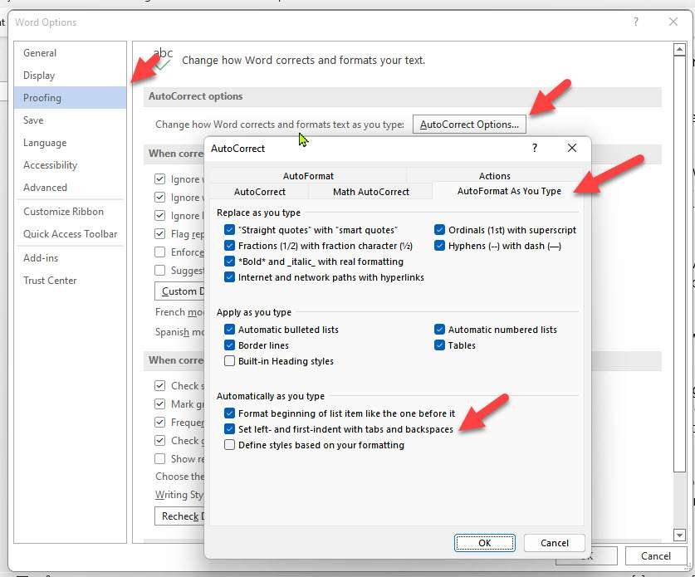Click the Custom Dictionaries button

[x=179, y=291]
